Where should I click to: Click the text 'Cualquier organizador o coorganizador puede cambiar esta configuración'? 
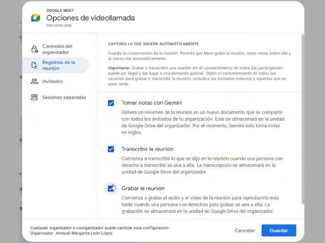pos(100,228)
